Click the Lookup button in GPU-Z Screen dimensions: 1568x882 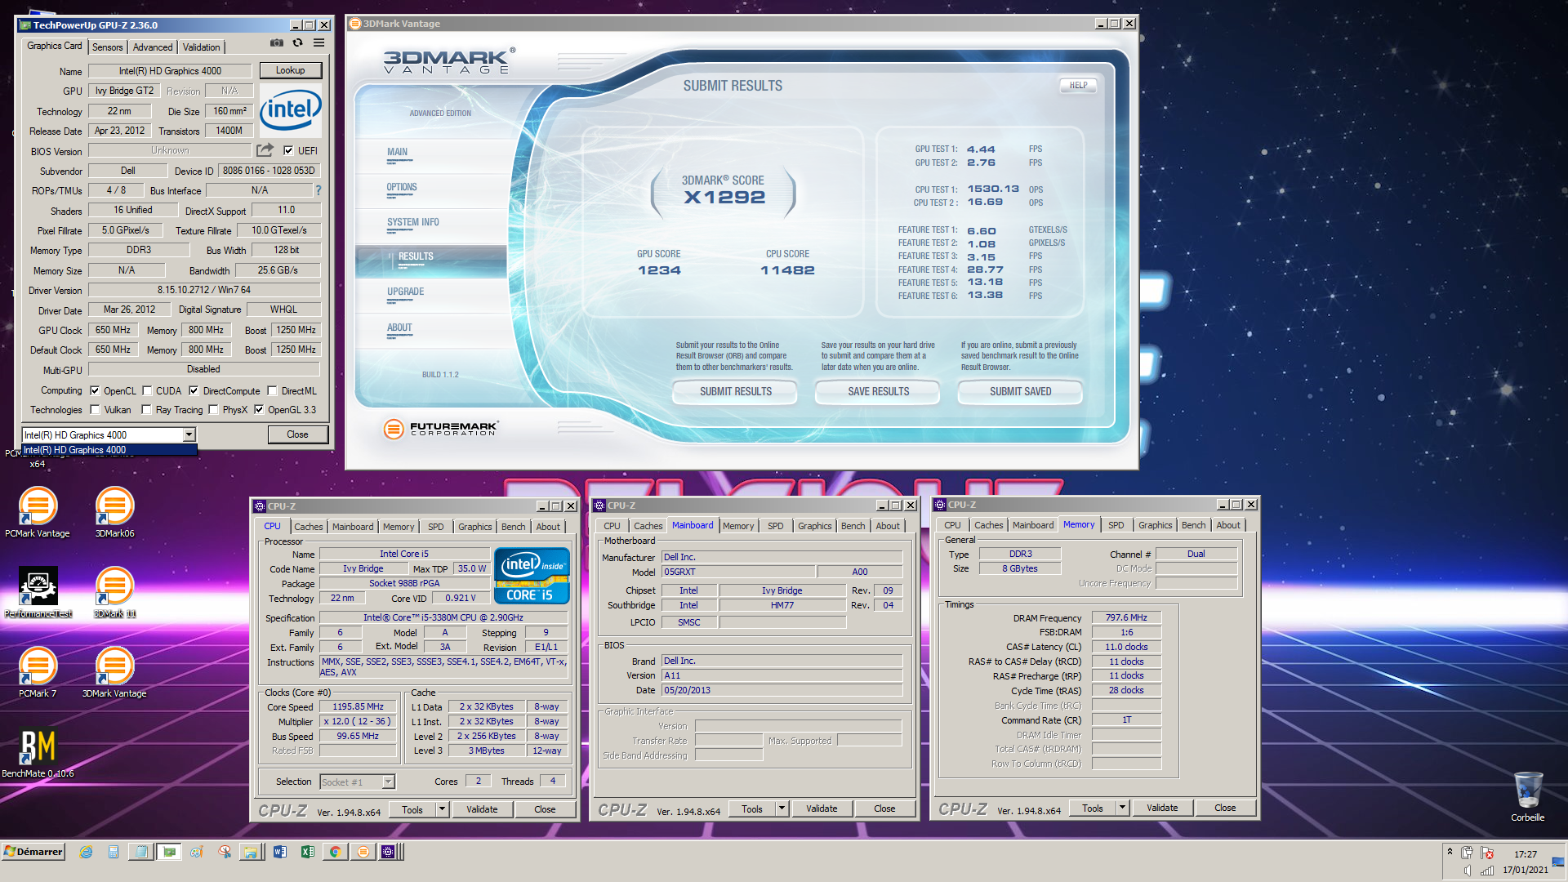[290, 70]
